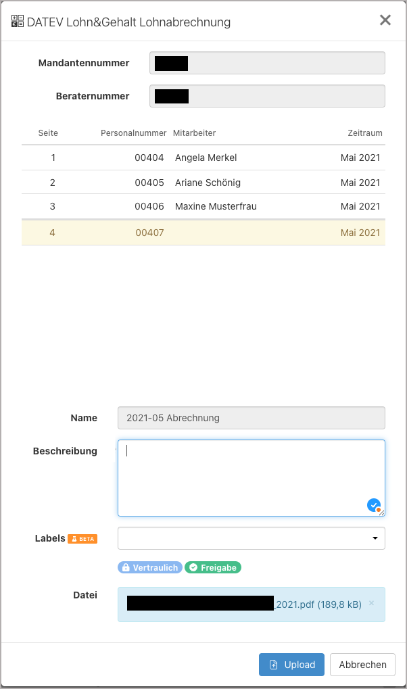Select the Maxine Musterfrau row
The image size is (407, 689).
[x=203, y=206]
